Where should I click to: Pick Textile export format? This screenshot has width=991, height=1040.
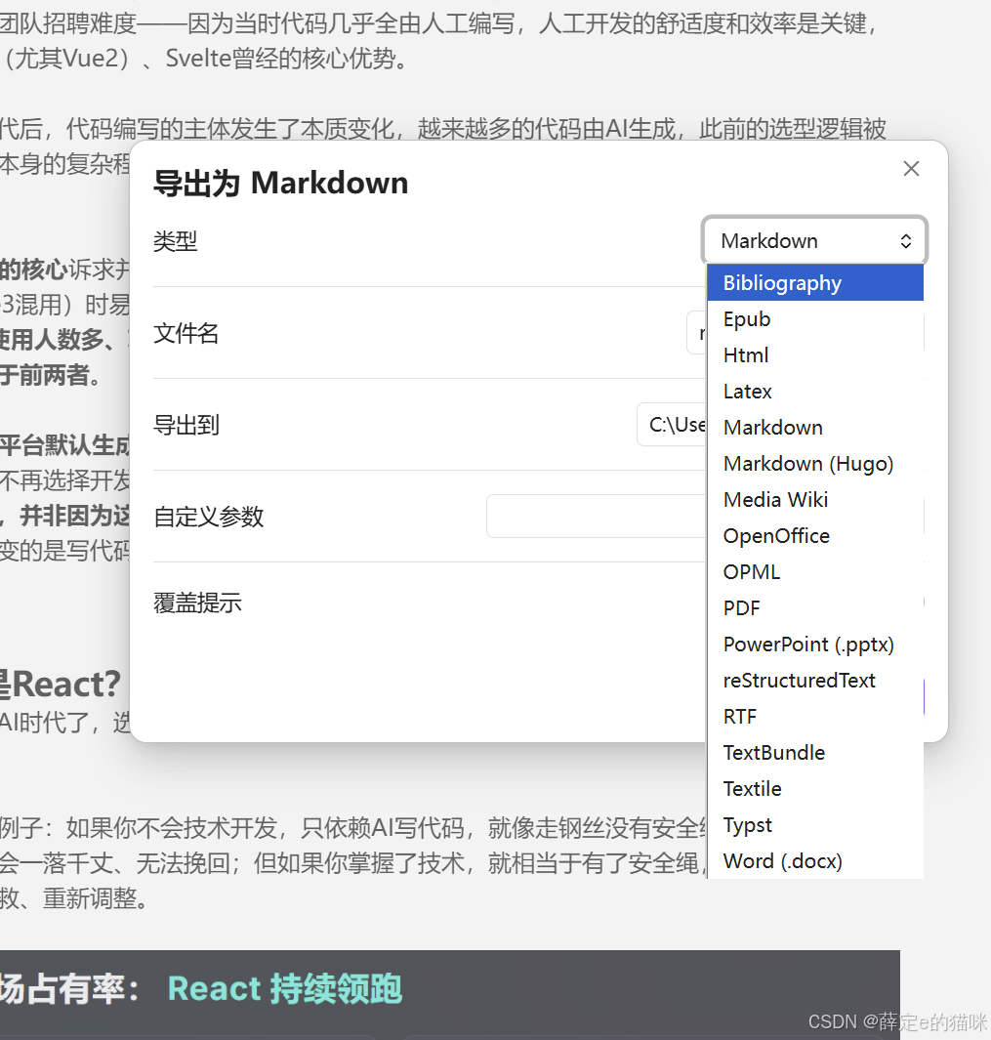815,789
